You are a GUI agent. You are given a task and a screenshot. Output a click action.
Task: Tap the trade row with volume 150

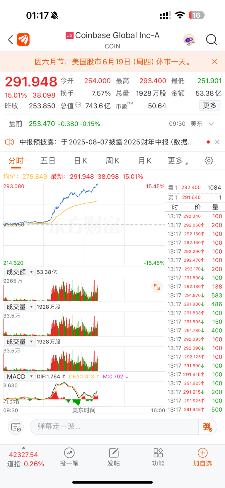(x=195, y=322)
